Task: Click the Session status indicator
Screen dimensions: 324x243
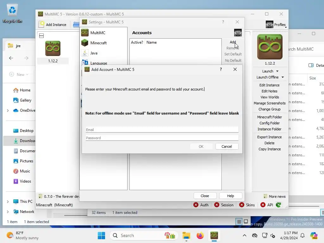Action: coord(224,205)
